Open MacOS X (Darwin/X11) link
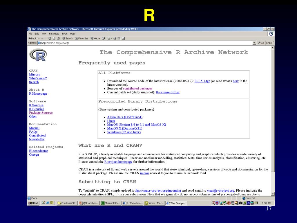The width and height of the screenshot is (297, 223). pyautogui.click(x=125, y=128)
